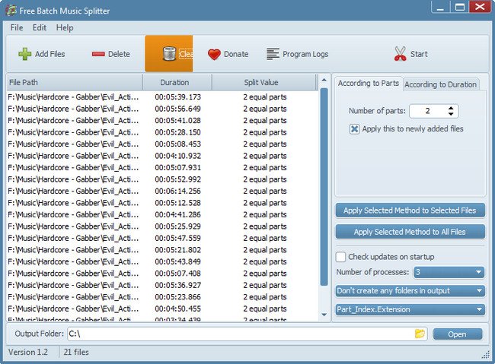This screenshot has width=495, height=364.
Task: Select the file with duration 00:05:12.528
Action: coord(162,203)
